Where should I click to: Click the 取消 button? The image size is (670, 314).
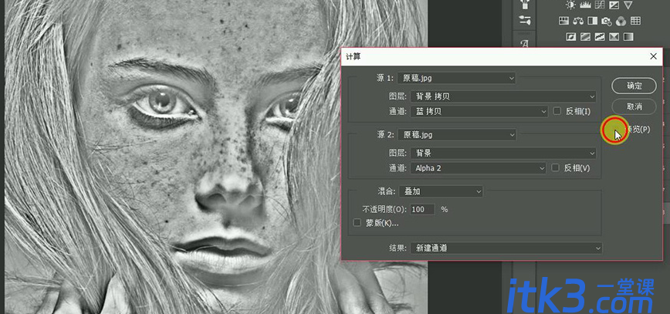634,106
